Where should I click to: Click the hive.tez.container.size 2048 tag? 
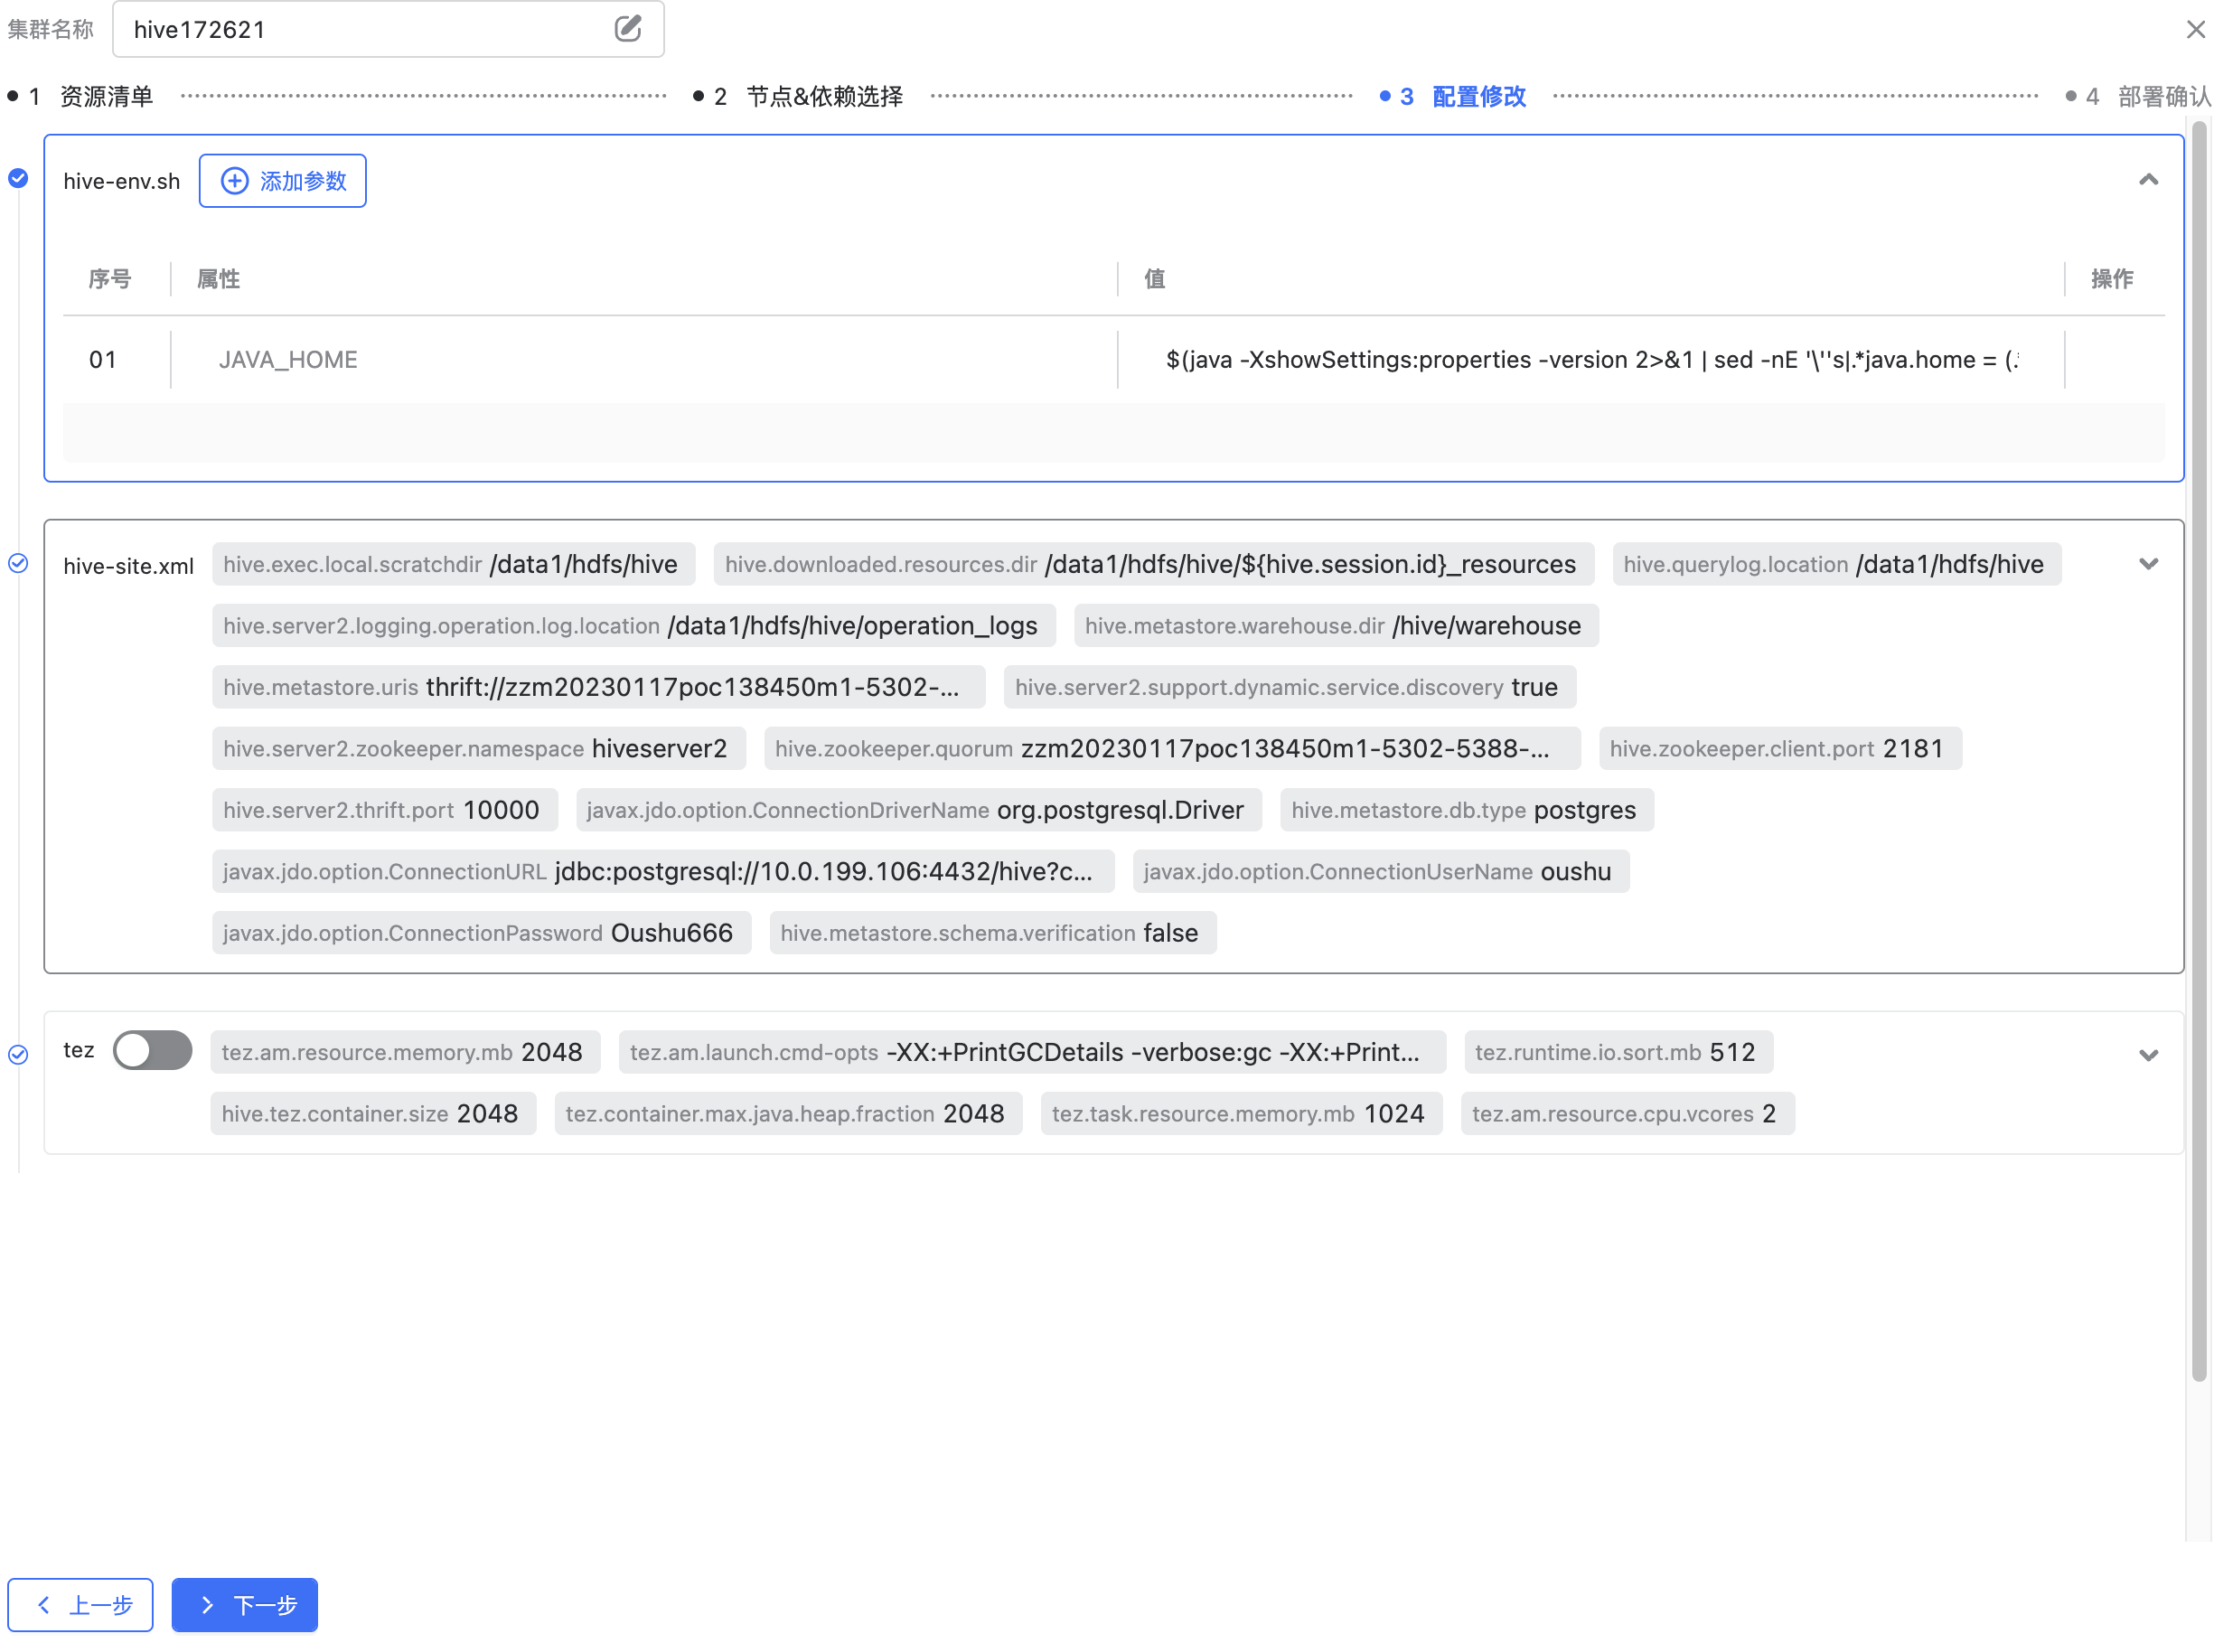coord(373,1115)
